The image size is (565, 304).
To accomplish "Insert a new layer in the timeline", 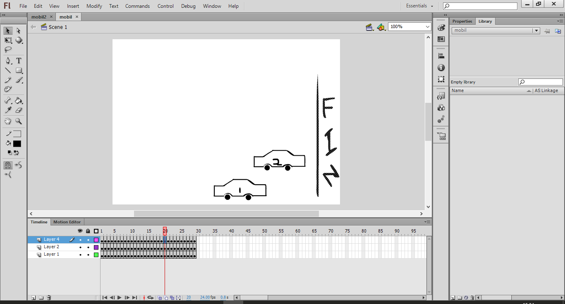I will (33, 297).
